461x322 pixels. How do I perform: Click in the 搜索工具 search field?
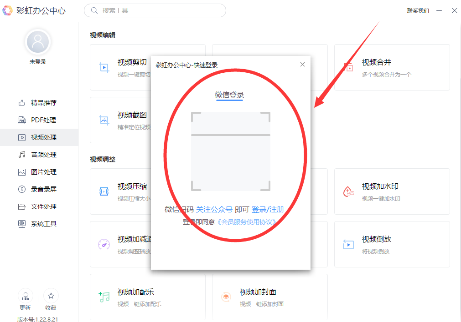[x=155, y=10]
